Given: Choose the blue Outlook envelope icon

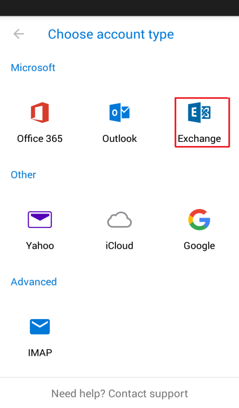Looking at the screenshot, I should pyautogui.click(x=119, y=112).
